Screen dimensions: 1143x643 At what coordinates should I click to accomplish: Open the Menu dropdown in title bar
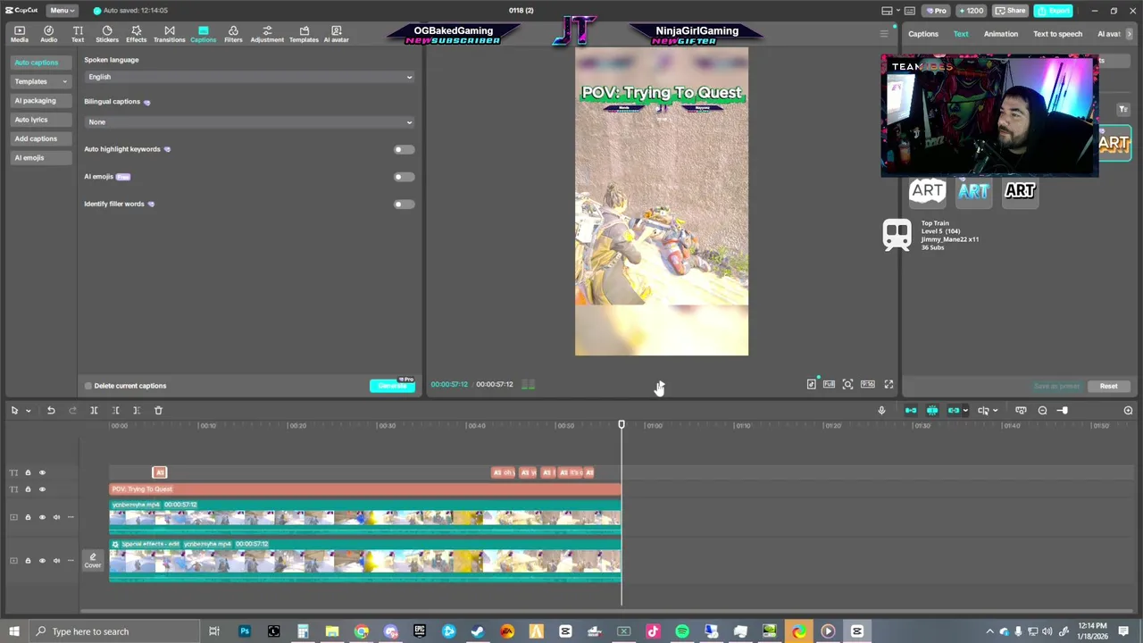[61, 11]
